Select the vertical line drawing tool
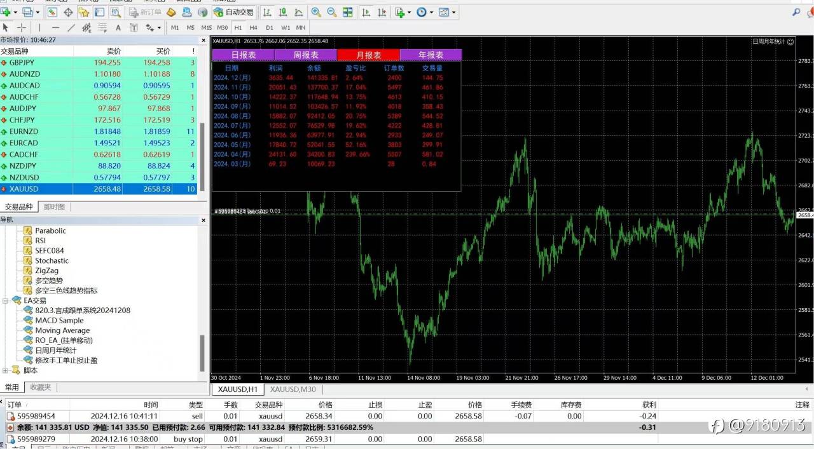 click(39, 27)
